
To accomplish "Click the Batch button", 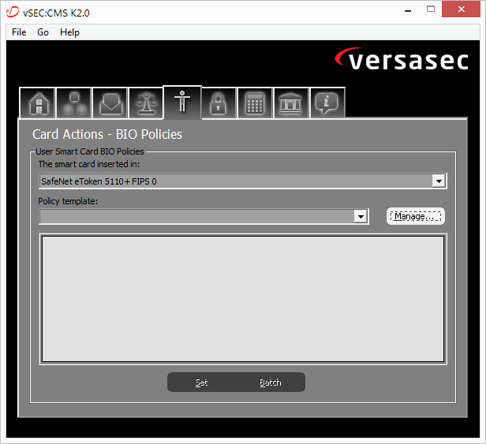I will click(x=271, y=382).
